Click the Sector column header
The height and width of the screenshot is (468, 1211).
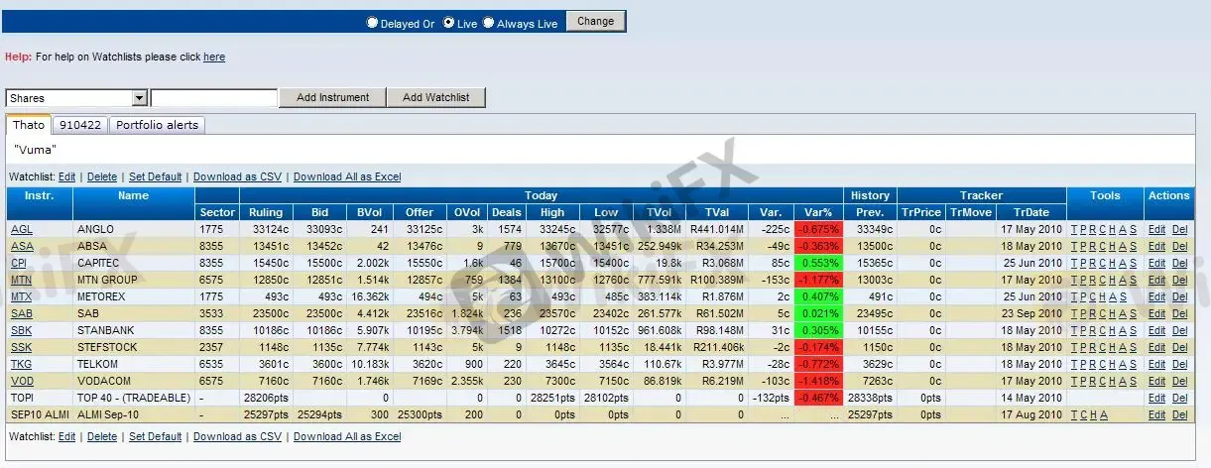[x=216, y=212]
